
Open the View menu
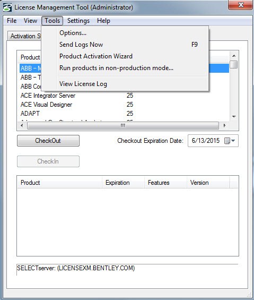tap(30, 21)
